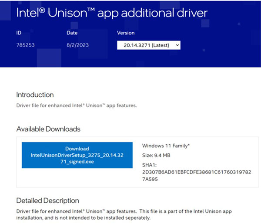261x224 pixels.
Task: Click the 'ID' column label
Action: tap(19, 33)
